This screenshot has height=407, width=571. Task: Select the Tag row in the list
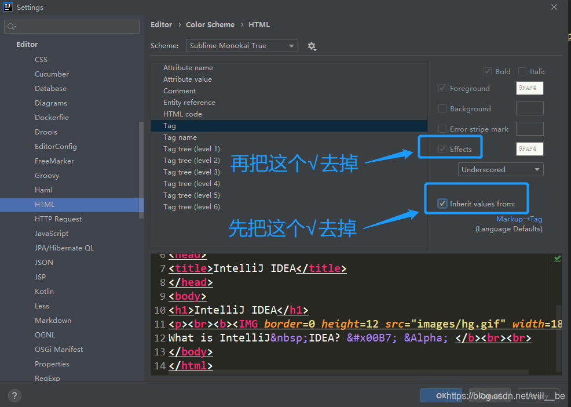pos(289,126)
